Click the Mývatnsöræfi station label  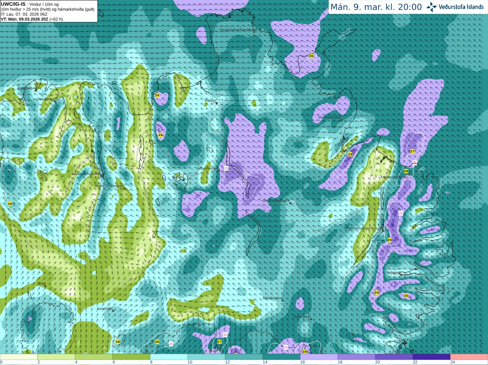pyautogui.click(x=208, y=168)
